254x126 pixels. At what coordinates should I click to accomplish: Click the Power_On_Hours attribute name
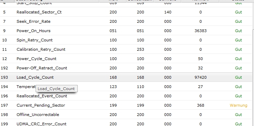click(x=34, y=31)
